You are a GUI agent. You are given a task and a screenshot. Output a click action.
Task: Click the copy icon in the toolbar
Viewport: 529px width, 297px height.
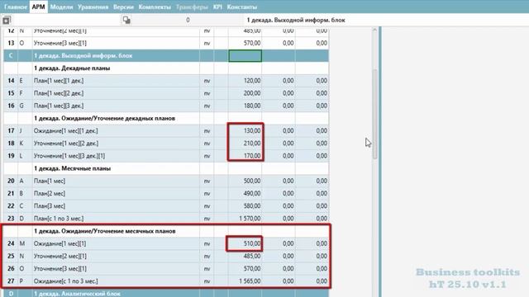[126, 20]
